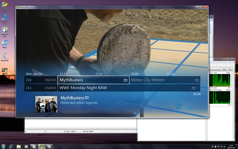
Task: Click the MythBusters cast thumbnail
Action: (46, 104)
